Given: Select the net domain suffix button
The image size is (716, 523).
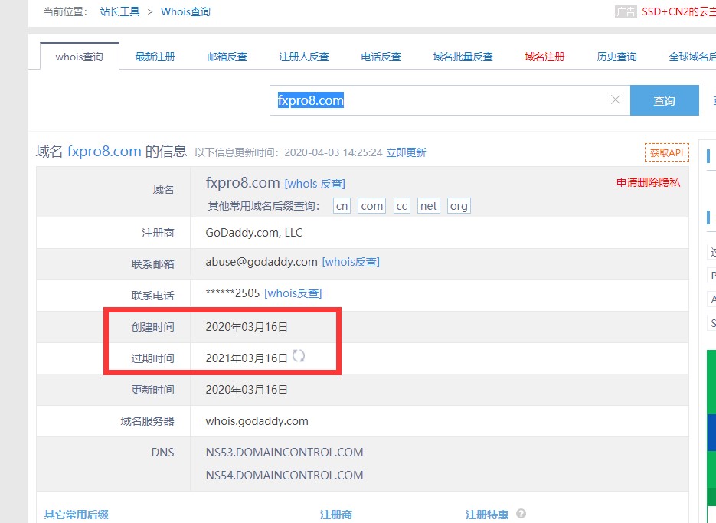Looking at the screenshot, I should [x=429, y=206].
